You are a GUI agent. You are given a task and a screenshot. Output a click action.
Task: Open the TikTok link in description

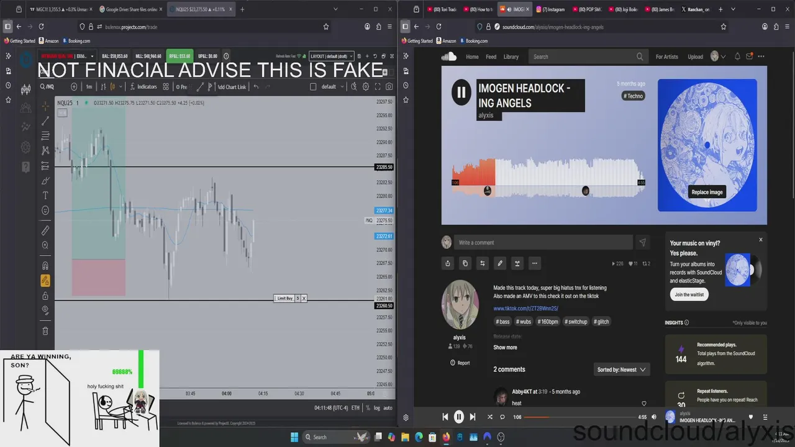click(x=525, y=309)
